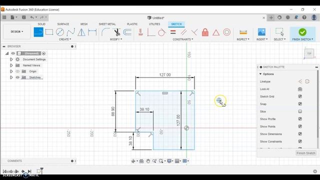
Task: Toggle the Show Profile checkbox
Action: point(300,119)
